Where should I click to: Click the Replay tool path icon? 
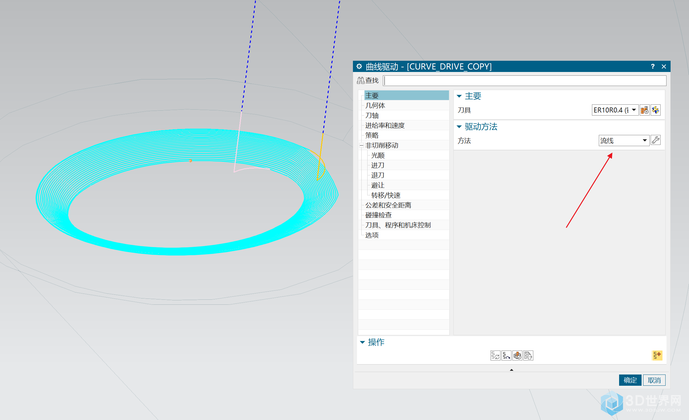pyautogui.click(x=506, y=355)
